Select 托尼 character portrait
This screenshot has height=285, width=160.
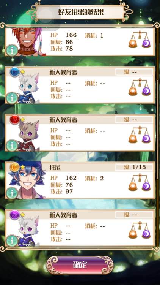(27, 180)
